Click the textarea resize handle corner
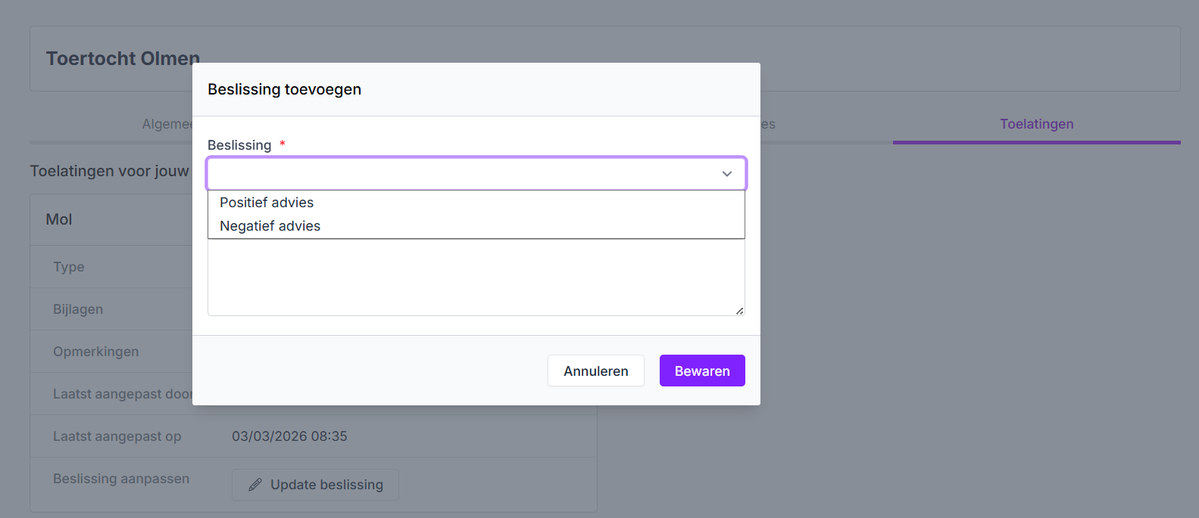1199x518 pixels. (739, 310)
